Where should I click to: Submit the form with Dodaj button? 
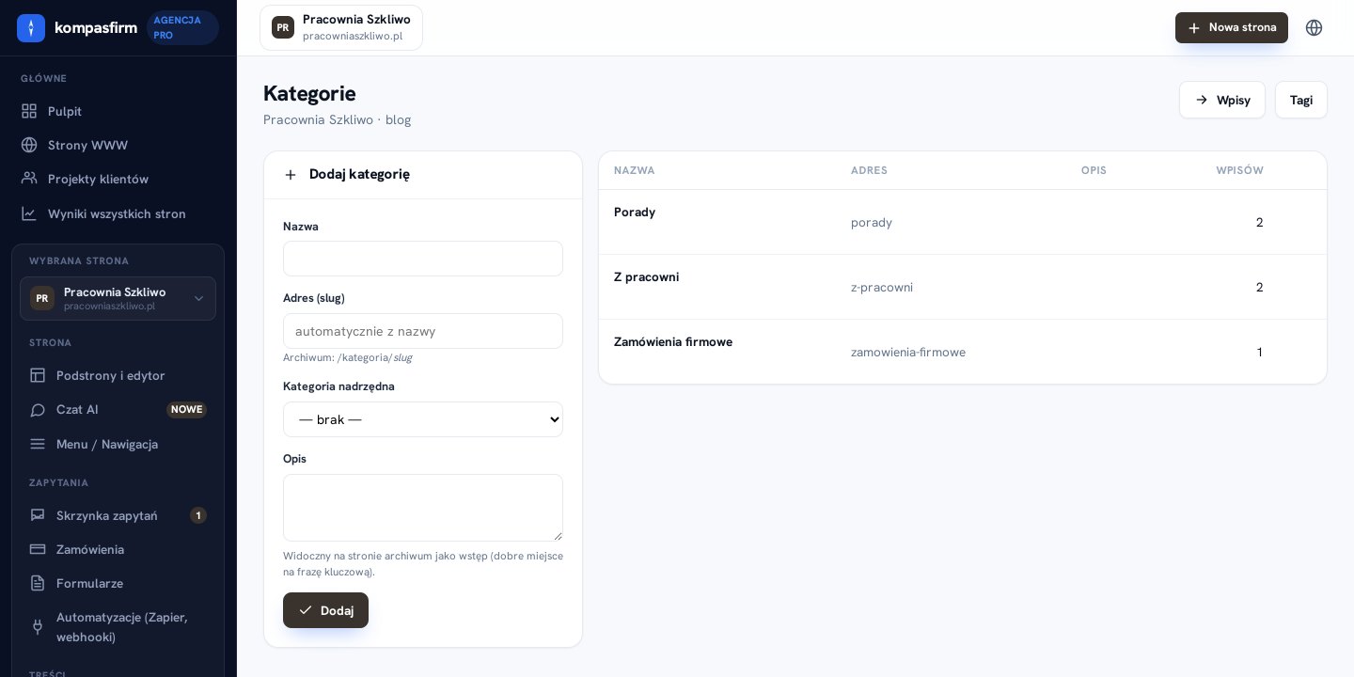325,610
